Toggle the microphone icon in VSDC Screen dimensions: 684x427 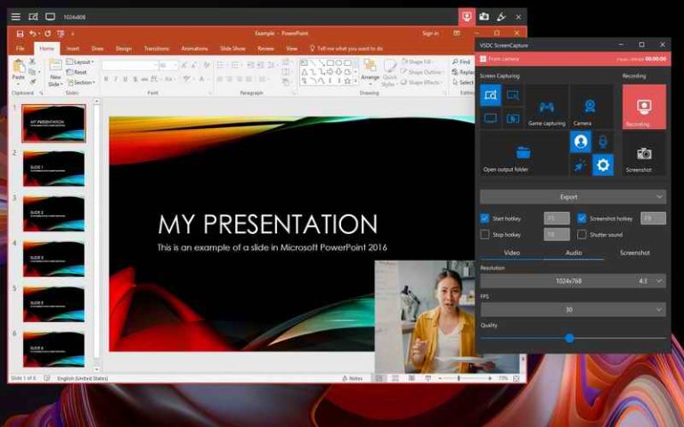[603, 141]
